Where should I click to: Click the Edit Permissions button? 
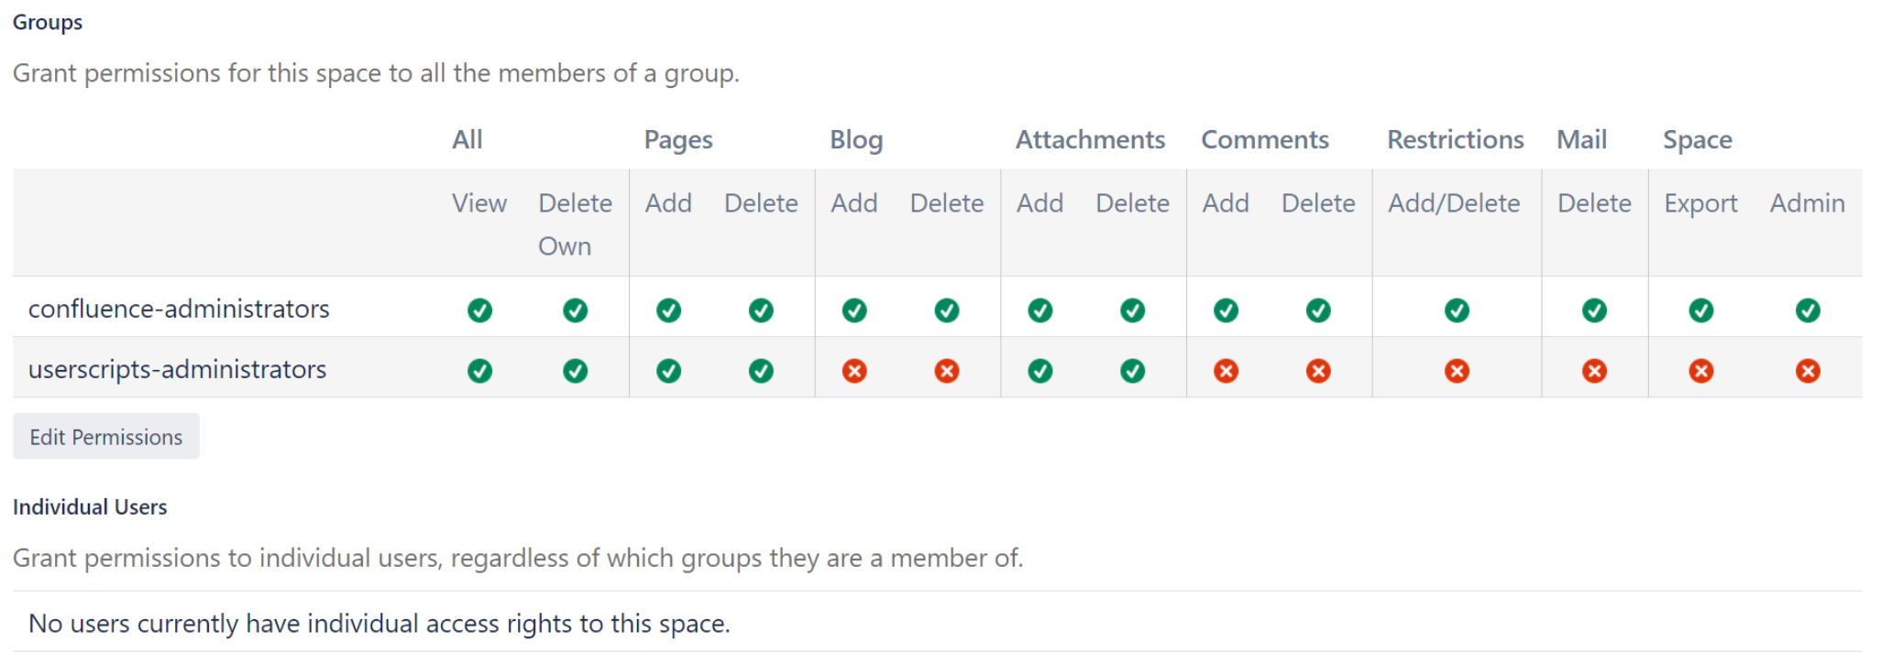point(105,437)
